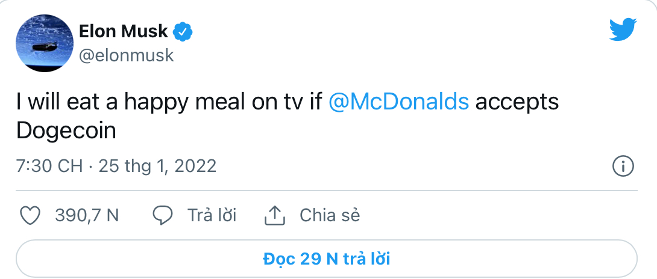Like the tweet with the heart icon
This screenshot has width=657, height=279.
(30, 215)
